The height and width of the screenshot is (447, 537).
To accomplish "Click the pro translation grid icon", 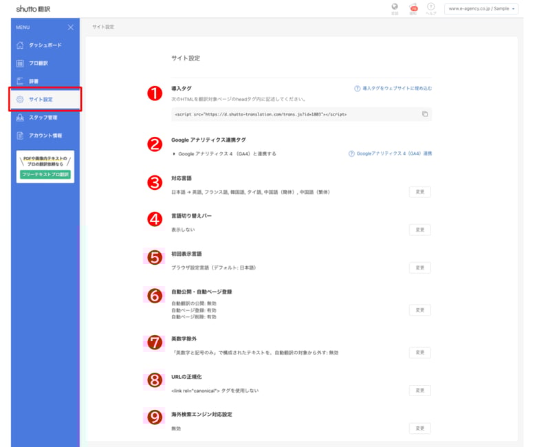I will tap(20, 63).
